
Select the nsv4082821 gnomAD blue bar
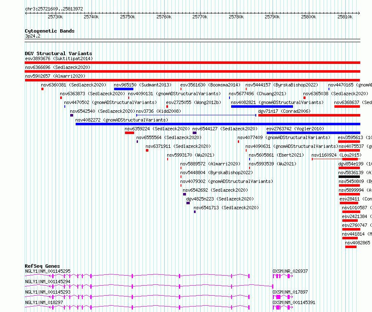[262, 107]
